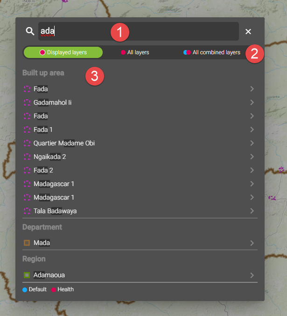Expand the Mada department chevron
Viewport: 287px width, 316px height.
(x=252, y=243)
